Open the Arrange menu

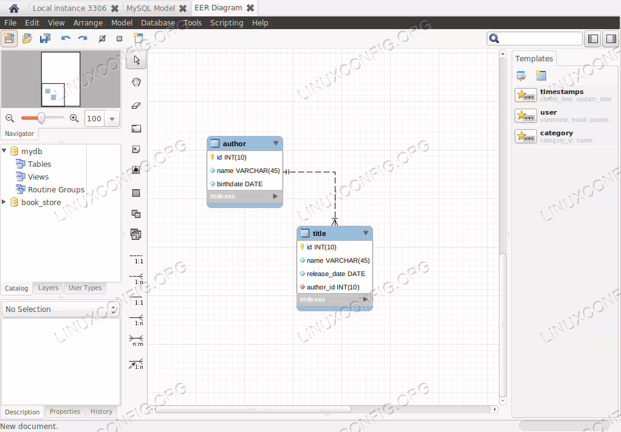pyautogui.click(x=88, y=23)
